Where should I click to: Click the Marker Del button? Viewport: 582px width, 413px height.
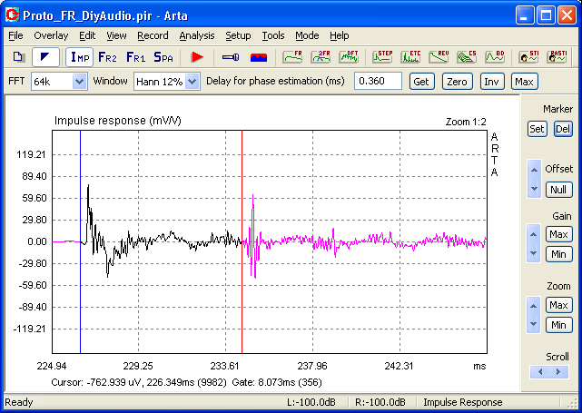pos(563,129)
